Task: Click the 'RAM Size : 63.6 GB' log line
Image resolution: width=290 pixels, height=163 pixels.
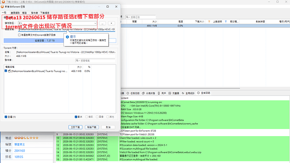Action: (131, 109)
